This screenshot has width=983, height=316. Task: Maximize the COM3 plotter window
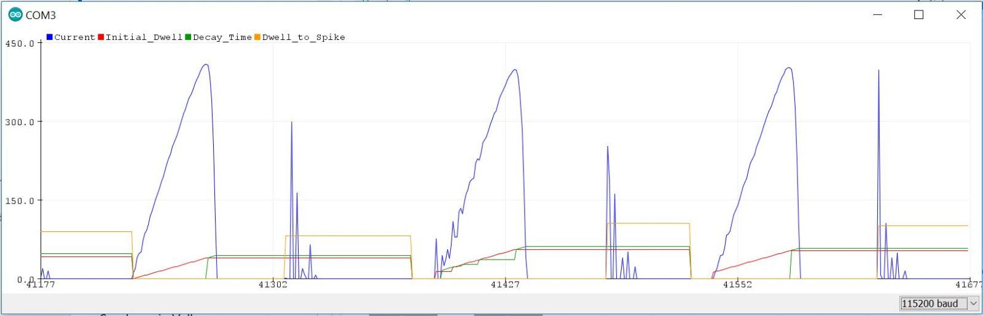point(918,15)
